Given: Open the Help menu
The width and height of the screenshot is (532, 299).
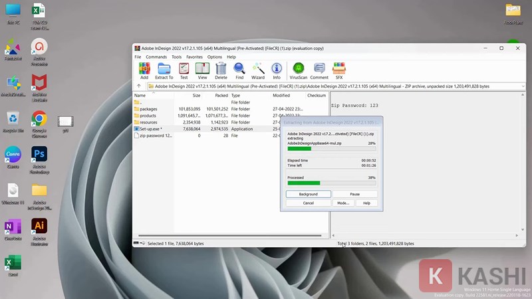Looking at the screenshot, I should (231, 57).
